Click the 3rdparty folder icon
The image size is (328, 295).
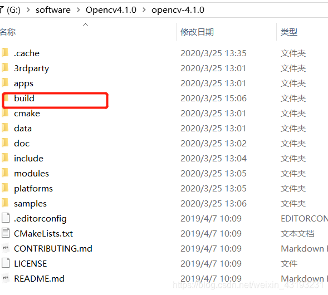[5, 68]
